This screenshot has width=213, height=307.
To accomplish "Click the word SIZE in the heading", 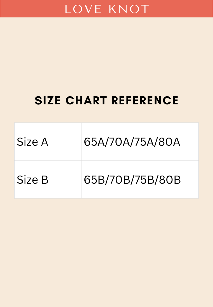I will tap(48, 101).
